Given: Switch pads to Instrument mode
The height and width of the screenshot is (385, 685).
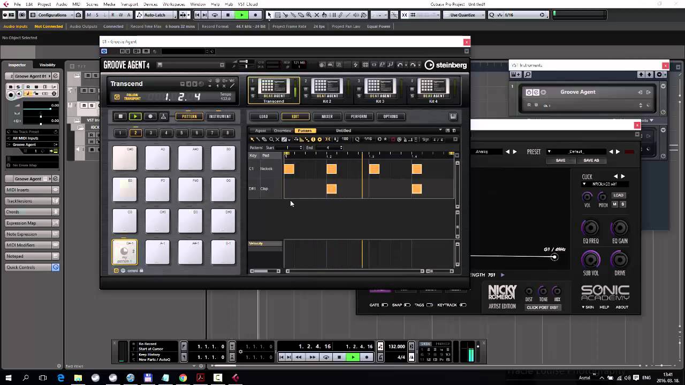Looking at the screenshot, I should [220, 117].
